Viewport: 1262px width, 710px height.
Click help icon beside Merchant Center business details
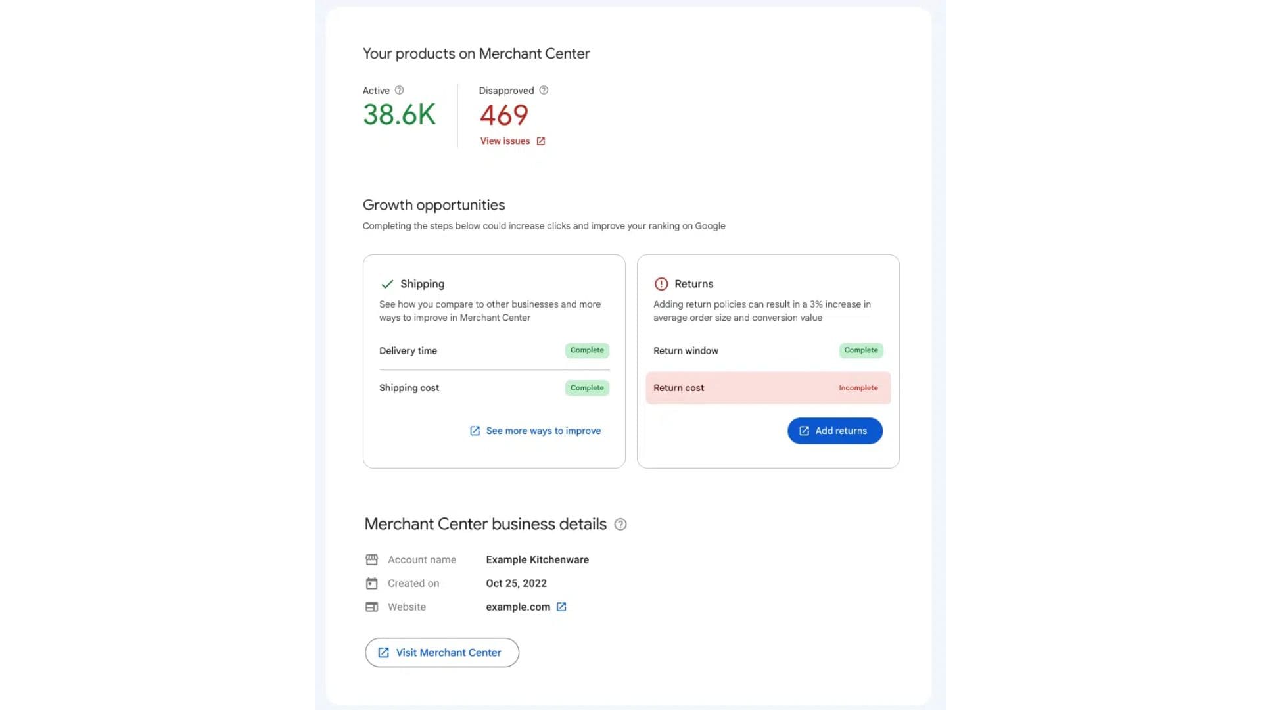click(x=620, y=525)
